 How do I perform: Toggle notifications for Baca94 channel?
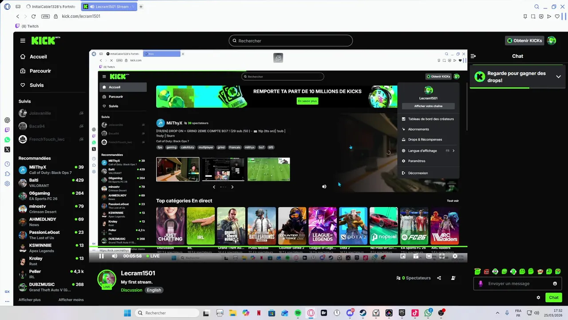[x=81, y=126]
